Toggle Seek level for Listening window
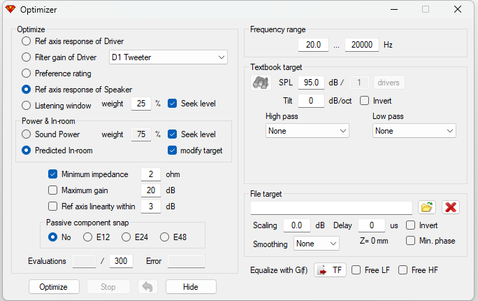The width and height of the screenshot is (478, 301). tap(172, 104)
